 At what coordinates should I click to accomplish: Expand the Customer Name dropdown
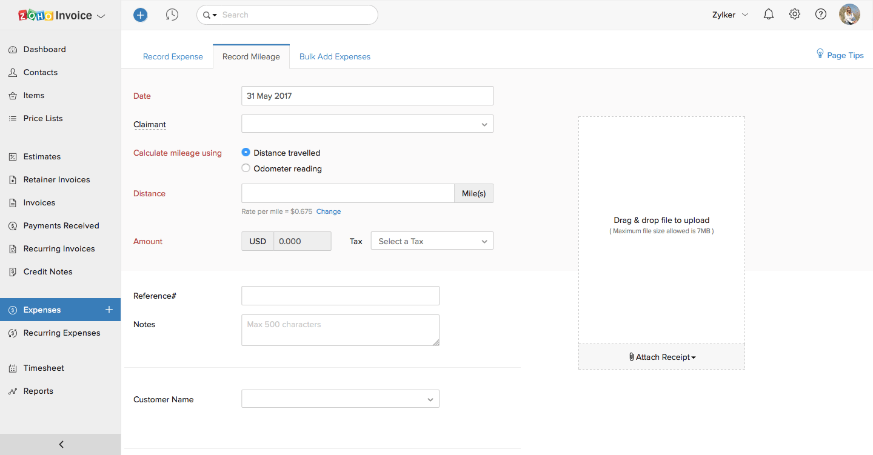pyautogui.click(x=340, y=399)
